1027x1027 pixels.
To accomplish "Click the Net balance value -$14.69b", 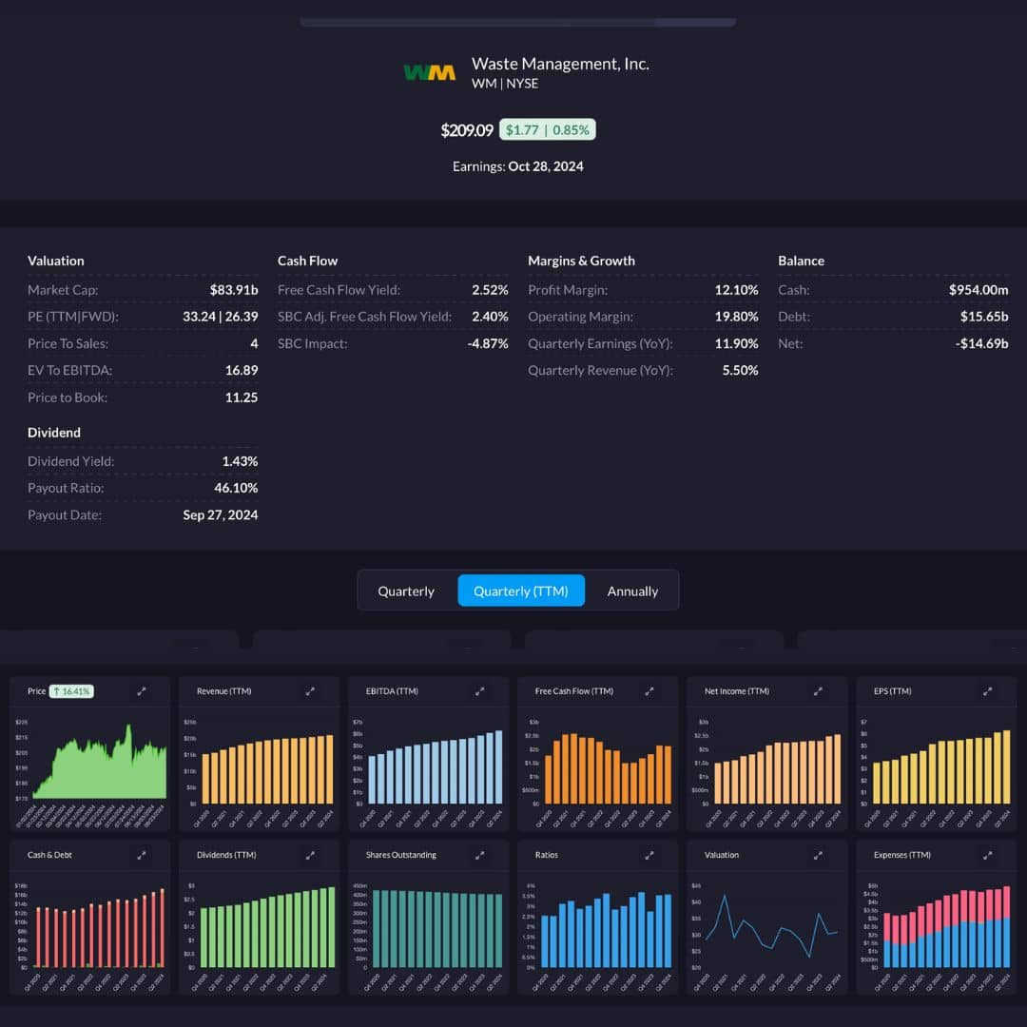I will pos(981,343).
